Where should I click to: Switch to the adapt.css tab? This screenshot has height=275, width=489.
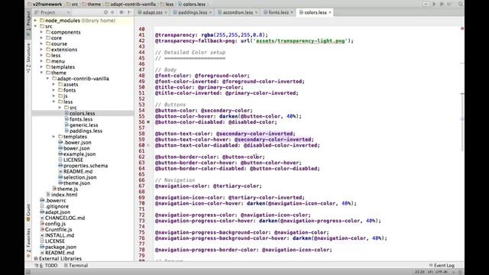click(153, 12)
